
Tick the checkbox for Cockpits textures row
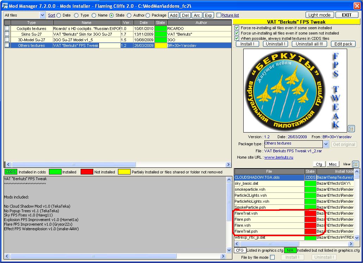tap(7, 28)
